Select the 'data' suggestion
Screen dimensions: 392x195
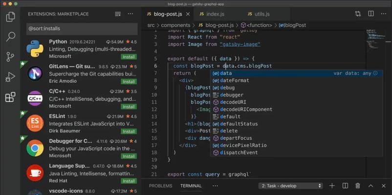coord(296,73)
